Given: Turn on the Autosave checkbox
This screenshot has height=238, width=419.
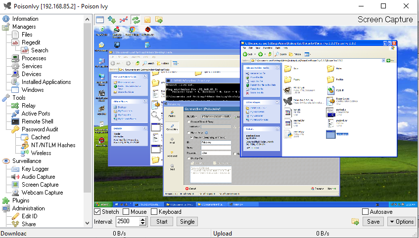Looking at the screenshot, I should tap(366, 212).
